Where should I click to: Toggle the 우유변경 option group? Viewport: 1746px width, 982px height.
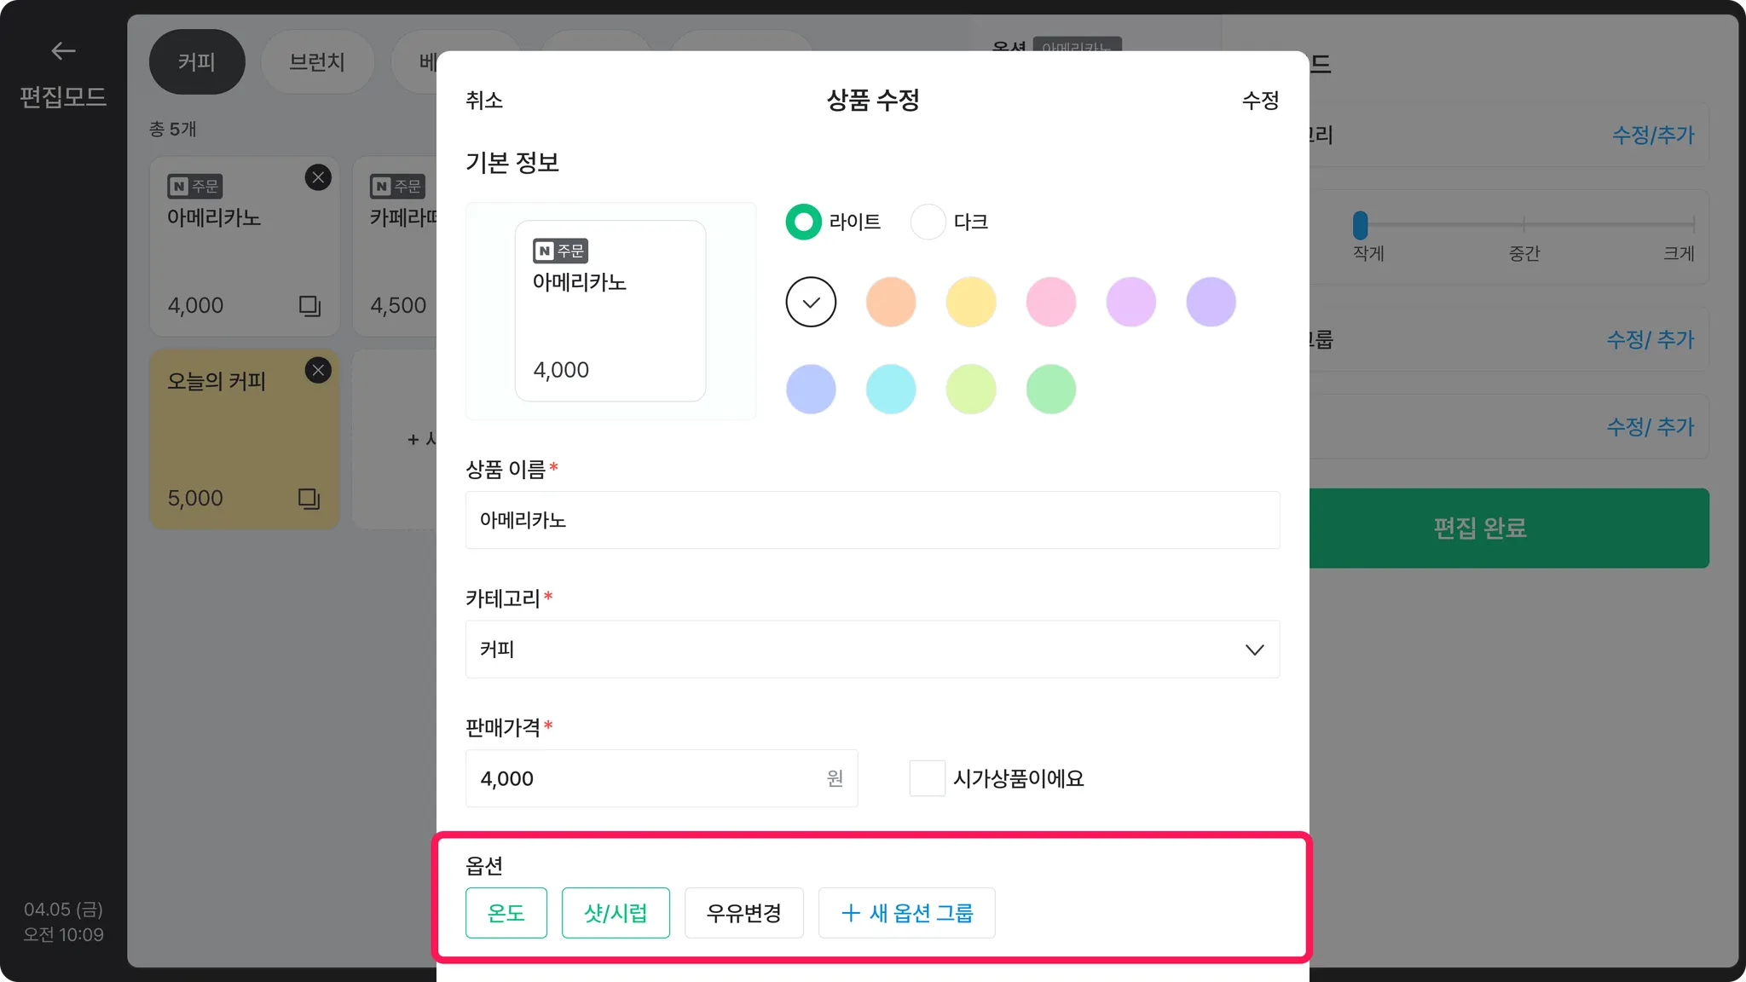pyautogui.click(x=743, y=913)
